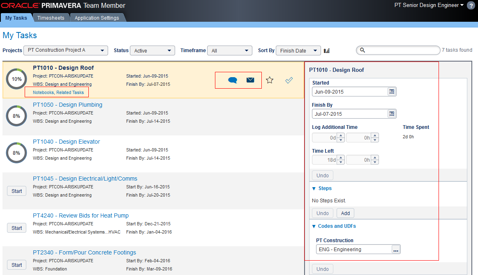The image size is (478, 275).
Task: Open the discussion comment bubble icon
Action: pyautogui.click(x=233, y=80)
